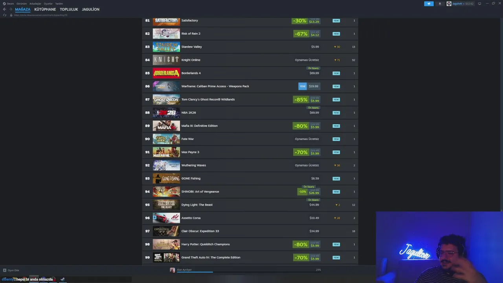
Task: Click the $44.99 price on Dying Light
Action: tap(314, 205)
